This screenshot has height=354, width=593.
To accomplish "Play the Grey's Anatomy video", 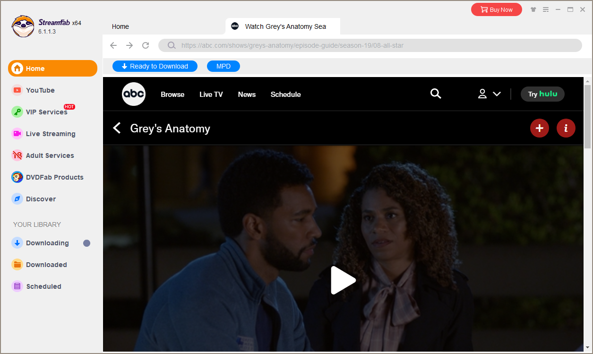I will click(343, 280).
